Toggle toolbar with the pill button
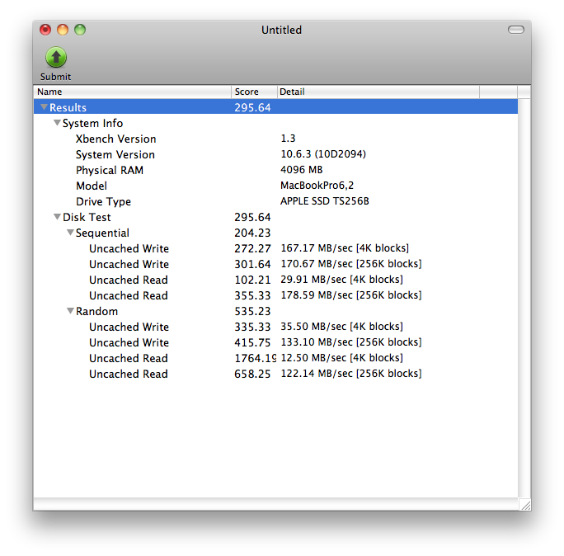Image resolution: width=564 pixels, height=556 pixels. pyautogui.click(x=516, y=30)
